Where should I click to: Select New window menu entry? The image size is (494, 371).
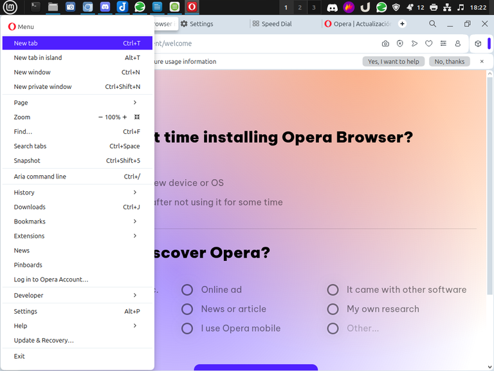(77, 72)
